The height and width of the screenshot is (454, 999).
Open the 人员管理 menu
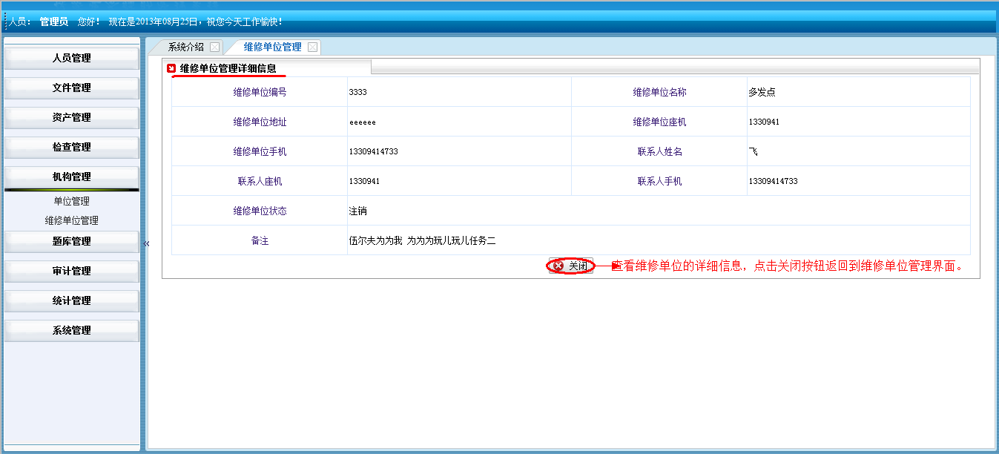tap(72, 58)
